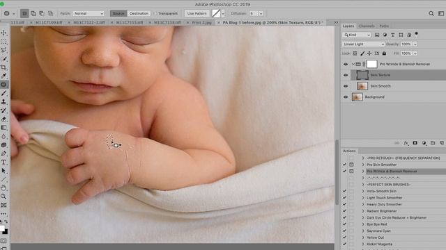Select the Brush tool

[x=3, y=93]
